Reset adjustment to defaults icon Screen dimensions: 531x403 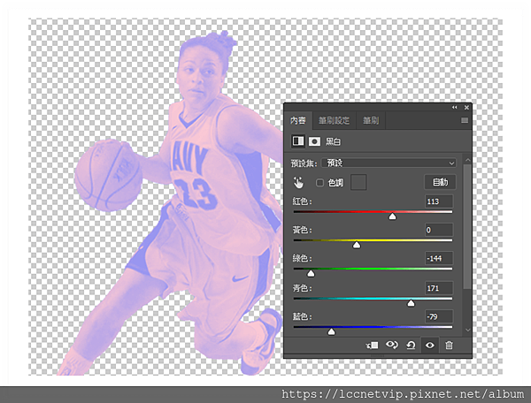point(411,346)
